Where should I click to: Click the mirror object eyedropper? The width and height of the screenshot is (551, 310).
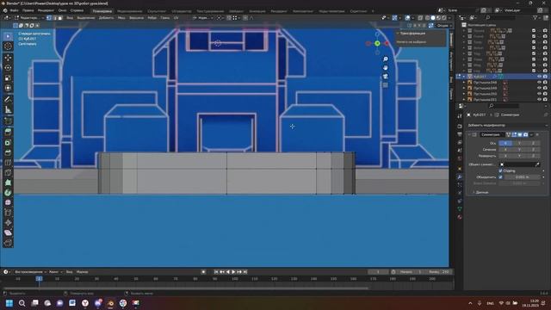[537, 164]
